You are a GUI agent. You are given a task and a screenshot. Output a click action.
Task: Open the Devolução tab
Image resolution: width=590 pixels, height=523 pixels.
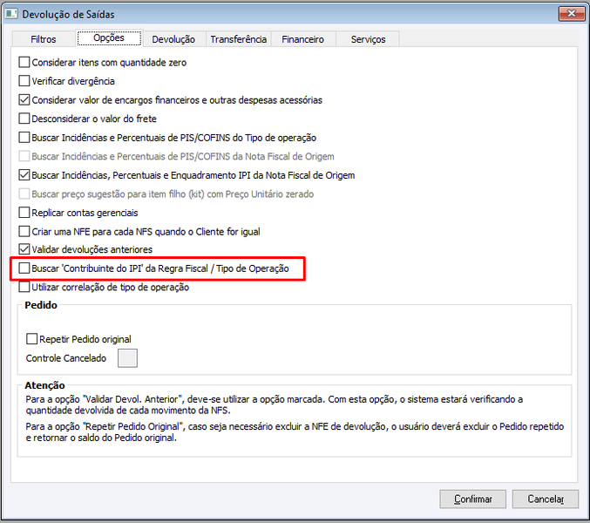pos(173,39)
